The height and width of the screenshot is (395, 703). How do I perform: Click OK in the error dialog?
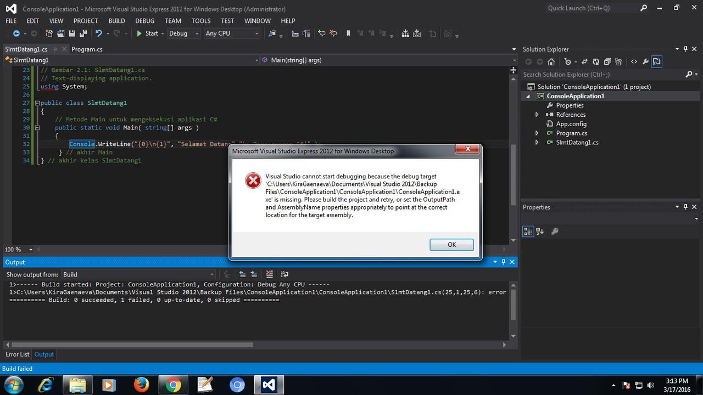[451, 245]
